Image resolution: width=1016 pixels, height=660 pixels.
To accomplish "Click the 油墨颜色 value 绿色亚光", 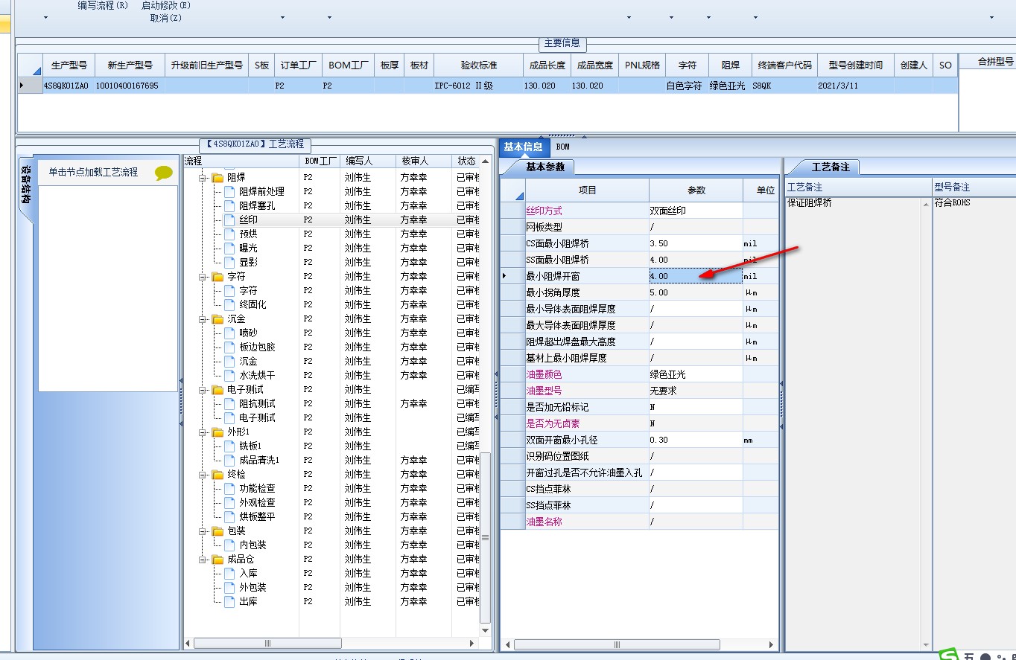I will pyautogui.click(x=696, y=374).
